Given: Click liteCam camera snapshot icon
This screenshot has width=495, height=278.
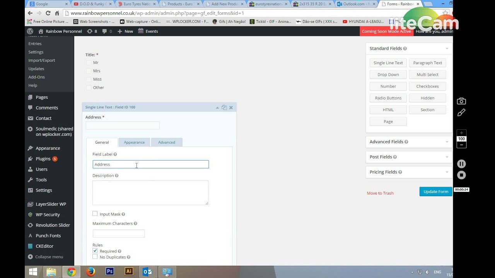Looking at the screenshot, I should coord(461,101).
